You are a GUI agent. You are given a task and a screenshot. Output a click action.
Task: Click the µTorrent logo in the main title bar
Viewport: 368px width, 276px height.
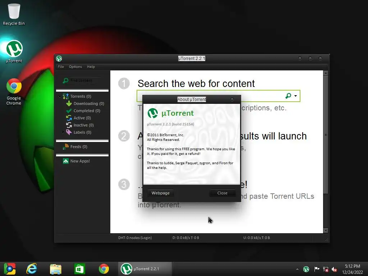(59, 59)
